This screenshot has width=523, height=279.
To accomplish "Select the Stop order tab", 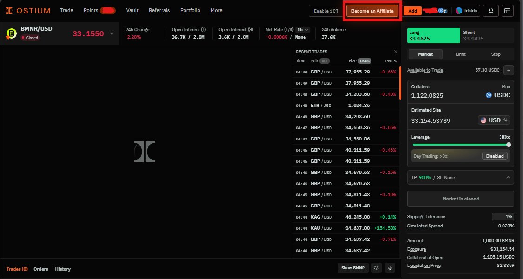I will pyautogui.click(x=496, y=54).
